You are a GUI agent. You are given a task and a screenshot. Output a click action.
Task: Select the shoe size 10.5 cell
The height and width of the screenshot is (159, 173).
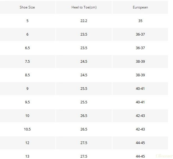click(x=27, y=129)
